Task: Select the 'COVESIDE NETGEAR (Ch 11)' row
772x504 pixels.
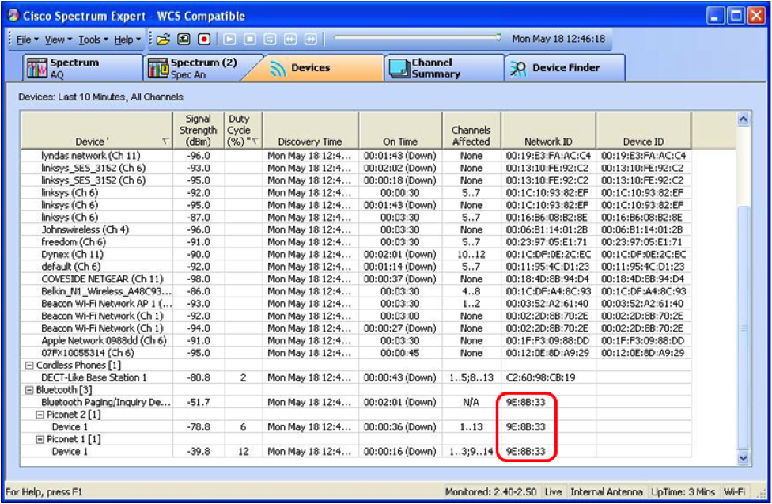Action: tap(355, 279)
